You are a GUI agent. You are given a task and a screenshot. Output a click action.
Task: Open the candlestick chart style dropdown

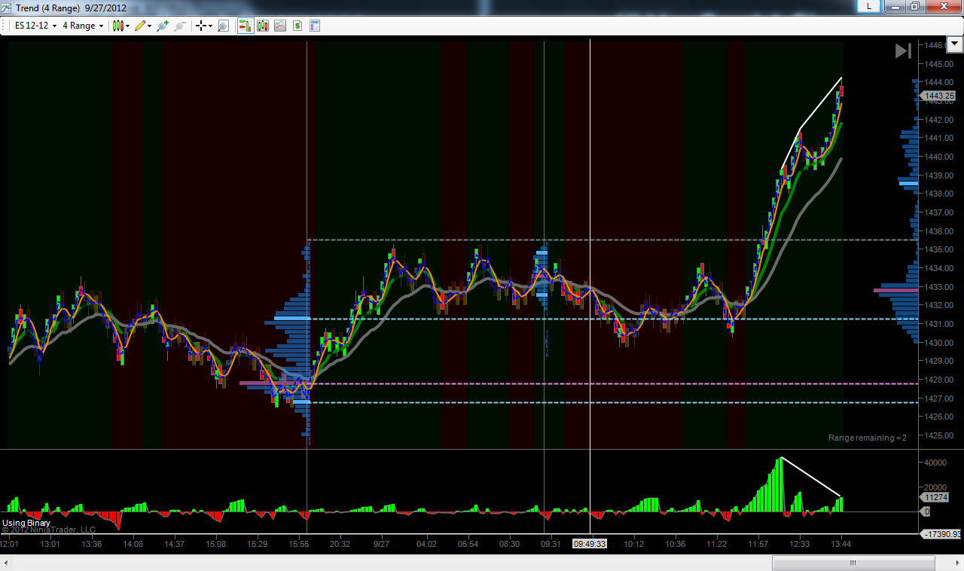(x=121, y=26)
